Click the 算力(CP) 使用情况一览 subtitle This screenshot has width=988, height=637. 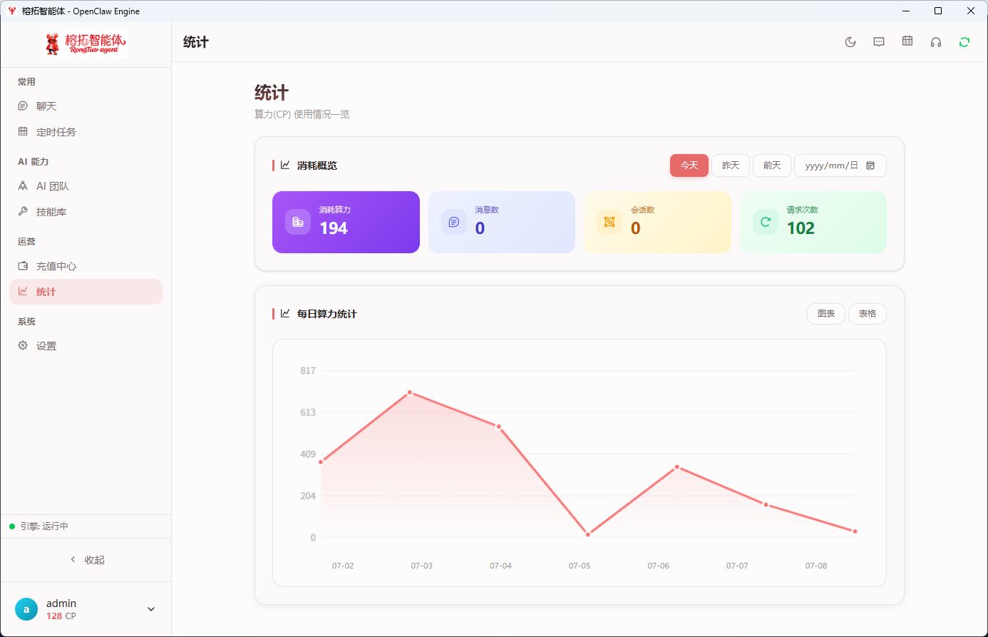(x=302, y=114)
